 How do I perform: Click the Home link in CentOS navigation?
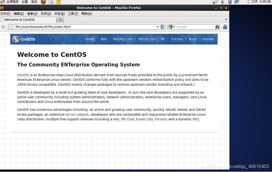coord(90,39)
